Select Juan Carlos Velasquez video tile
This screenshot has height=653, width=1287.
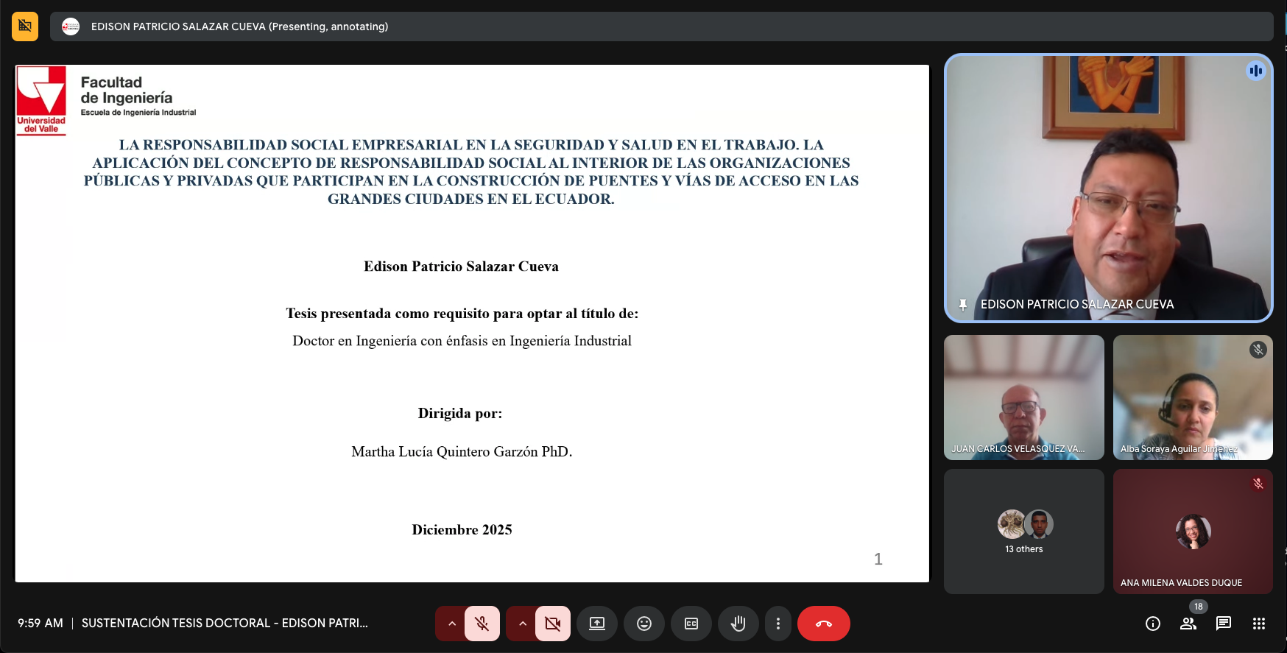coord(1024,398)
